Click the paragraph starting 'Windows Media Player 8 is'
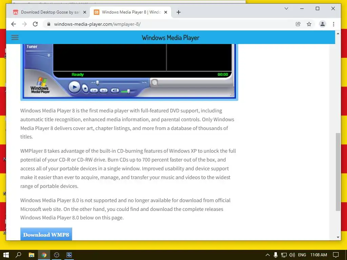The height and width of the screenshot is (260, 347). click(x=127, y=124)
